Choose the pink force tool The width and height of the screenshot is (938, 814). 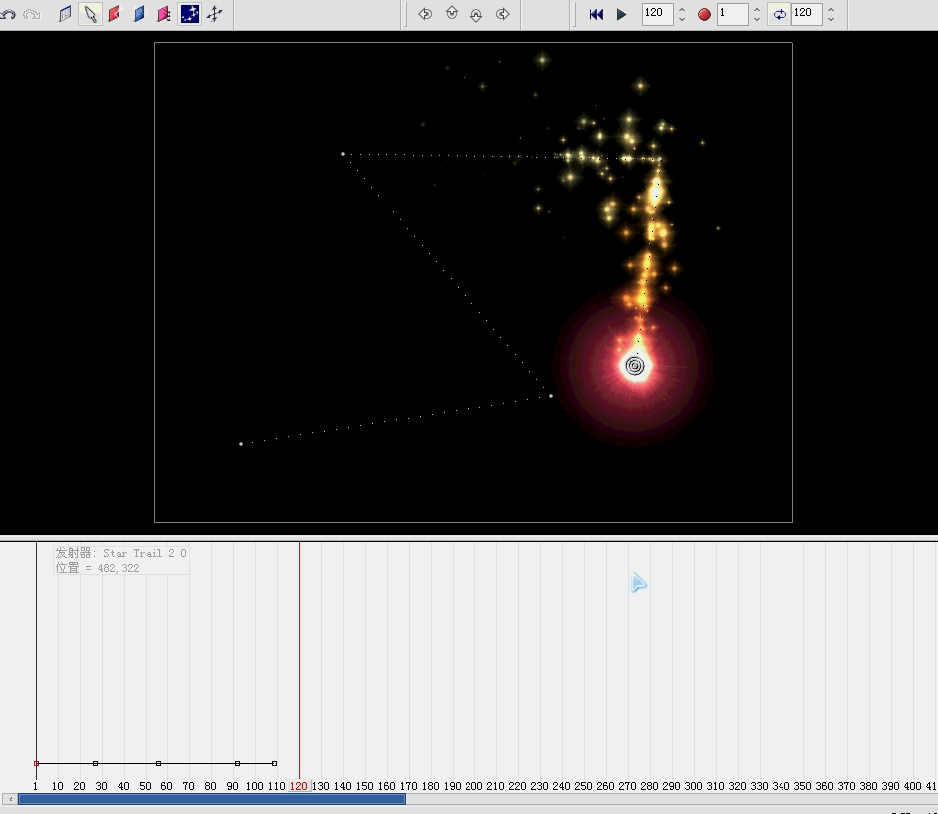coord(163,14)
